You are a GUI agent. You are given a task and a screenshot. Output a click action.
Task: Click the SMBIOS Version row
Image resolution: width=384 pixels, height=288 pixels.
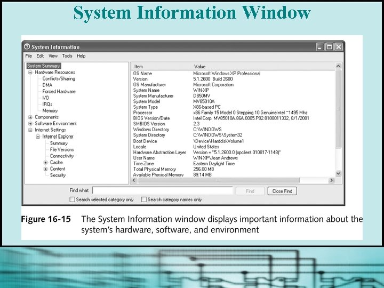(x=233, y=124)
